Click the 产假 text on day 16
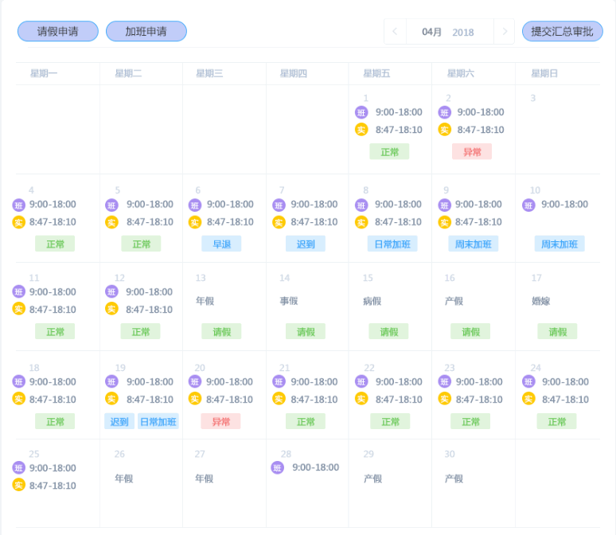This screenshot has height=535, width=616. click(454, 301)
